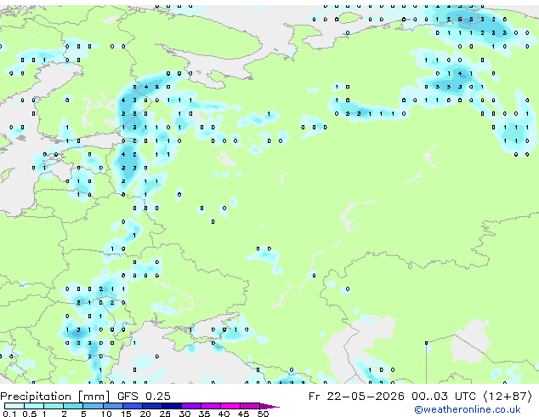Click the 10–15 mm legend swatch
This screenshot has width=539, height=417.
coord(112,406)
